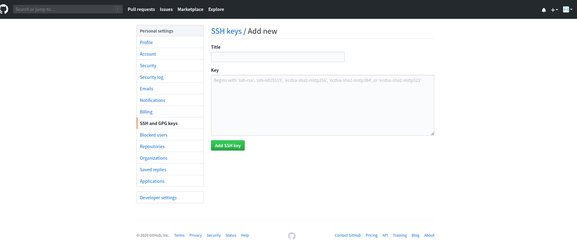
Task: Open Pricing link in footer
Action: [x=371, y=235]
